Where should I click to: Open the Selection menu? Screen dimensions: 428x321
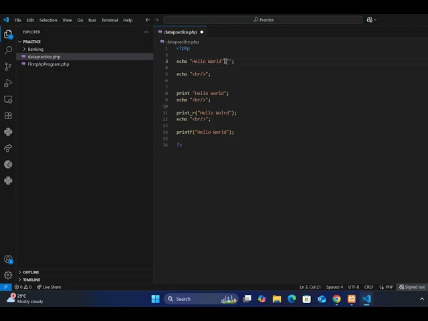tap(48, 20)
